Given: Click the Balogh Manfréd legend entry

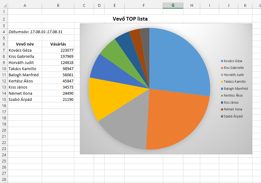Looking at the screenshot, I should pos(236,89).
